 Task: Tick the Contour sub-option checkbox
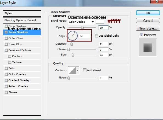(10, 56)
